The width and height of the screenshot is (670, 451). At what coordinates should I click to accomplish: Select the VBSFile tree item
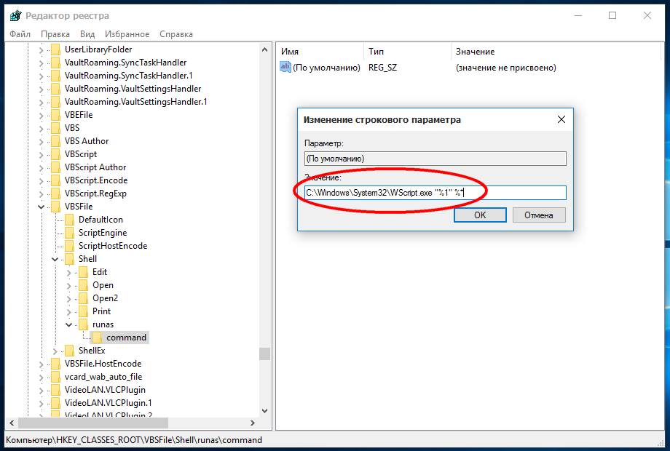coord(79,207)
